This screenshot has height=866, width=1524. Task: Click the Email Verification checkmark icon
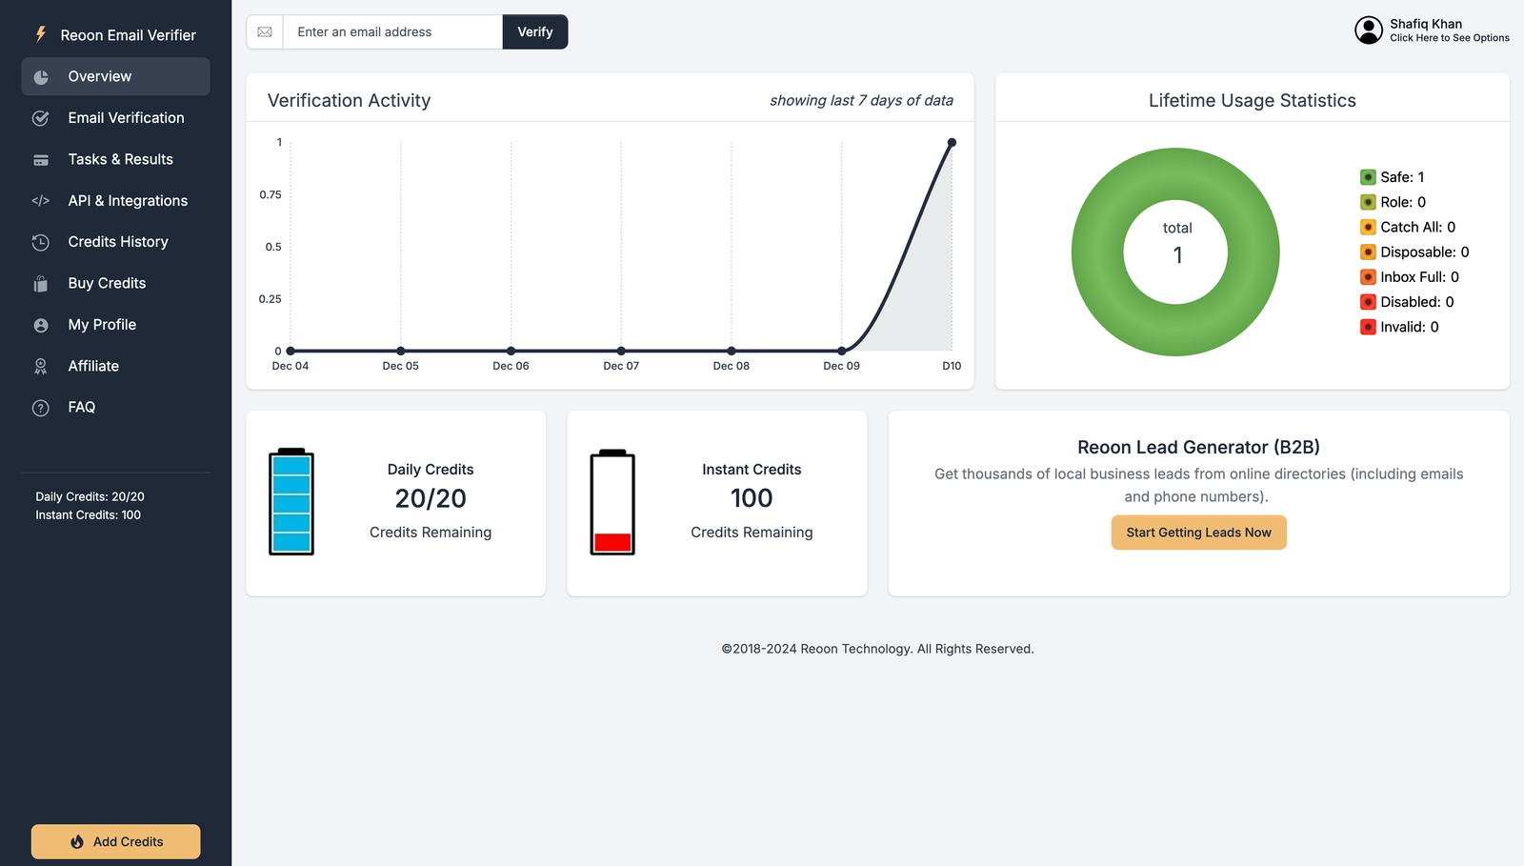[x=41, y=118]
